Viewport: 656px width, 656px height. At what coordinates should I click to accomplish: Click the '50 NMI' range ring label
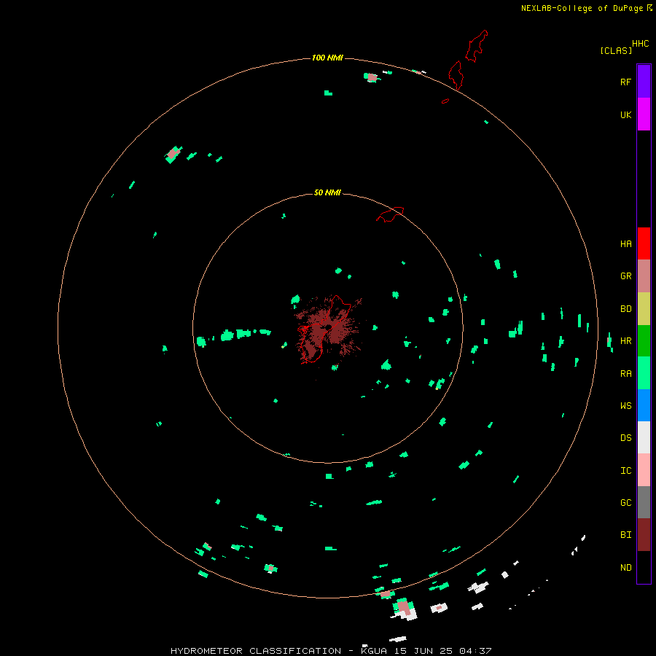tap(327, 192)
